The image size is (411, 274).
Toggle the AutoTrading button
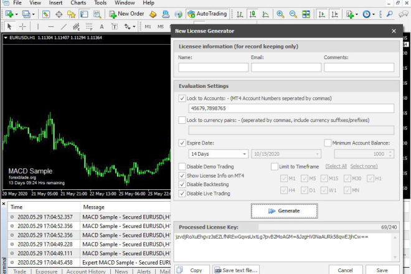coord(207,14)
